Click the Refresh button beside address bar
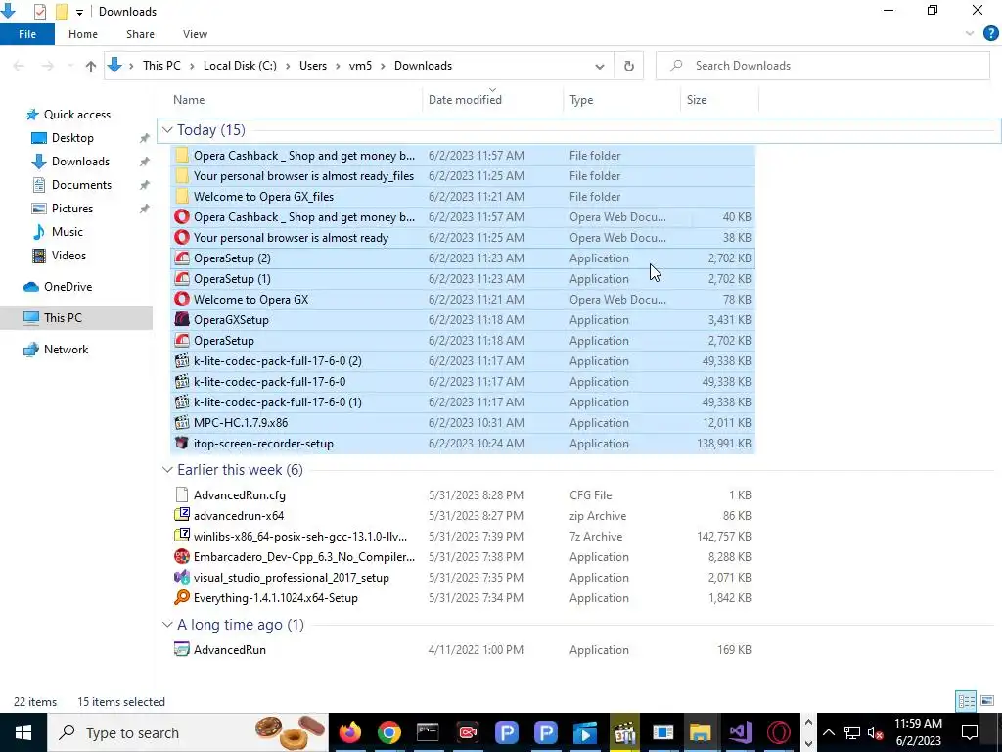Viewport: 1002px width, 752px height. pyautogui.click(x=629, y=66)
